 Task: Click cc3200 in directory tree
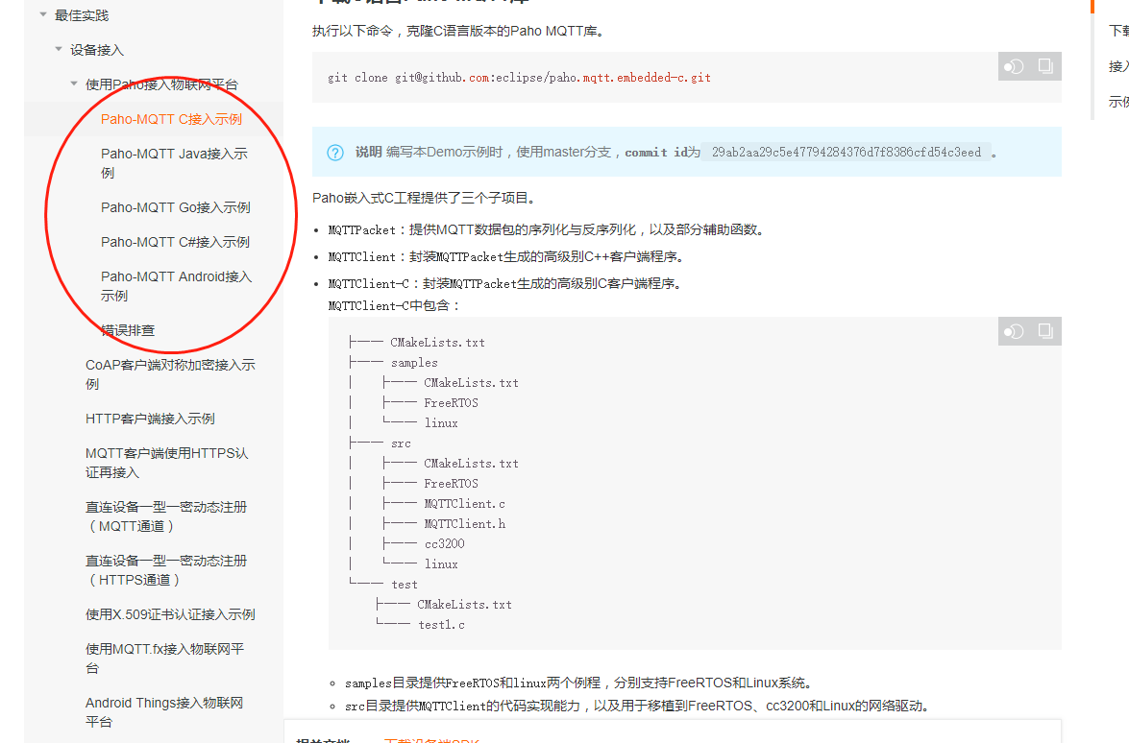pyautogui.click(x=444, y=544)
